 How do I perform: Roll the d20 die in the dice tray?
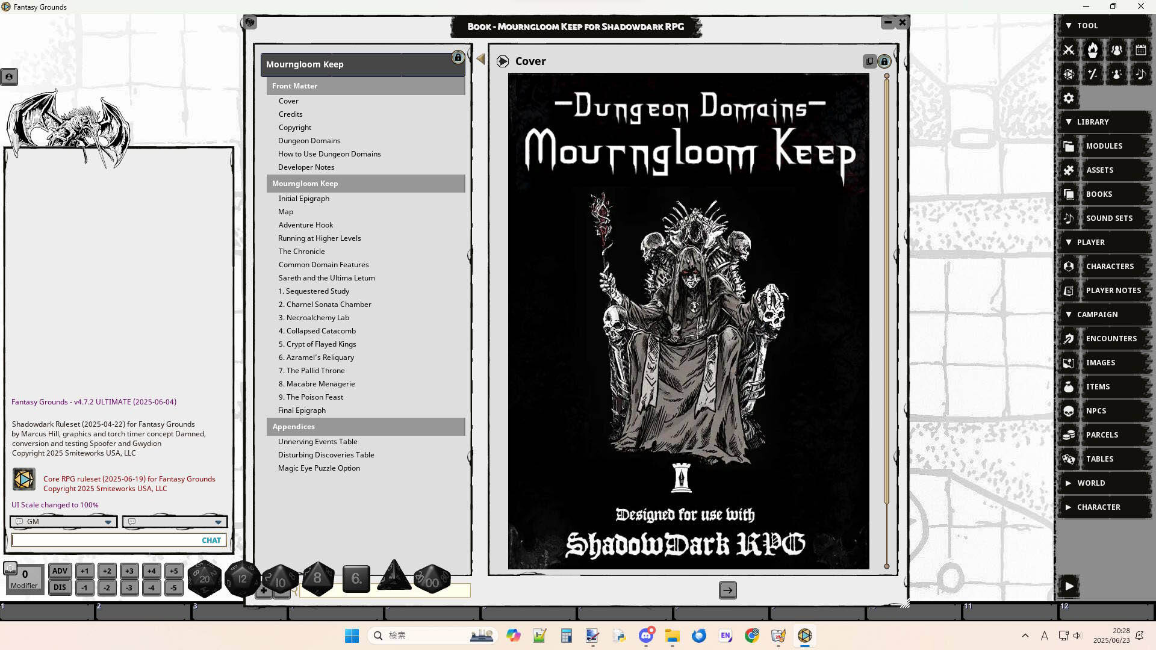click(204, 578)
